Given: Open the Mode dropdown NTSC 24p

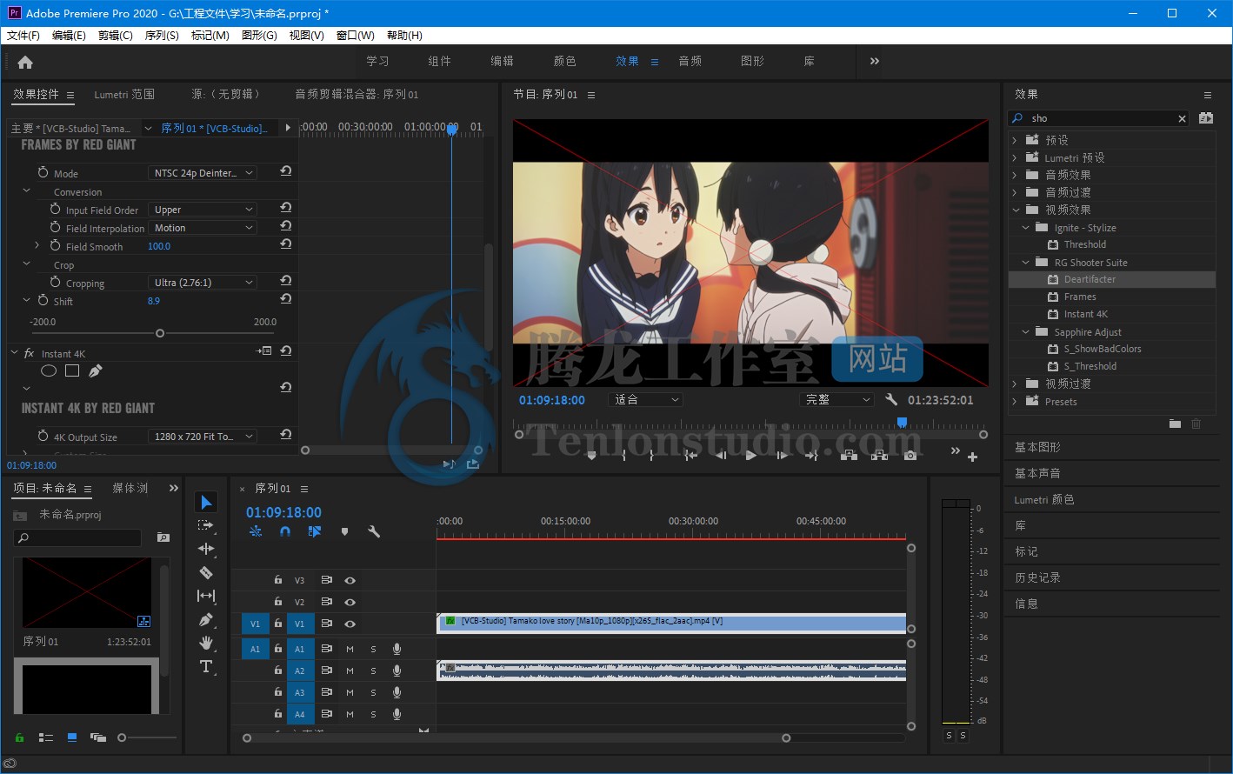Looking at the screenshot, I should (202, 173).
